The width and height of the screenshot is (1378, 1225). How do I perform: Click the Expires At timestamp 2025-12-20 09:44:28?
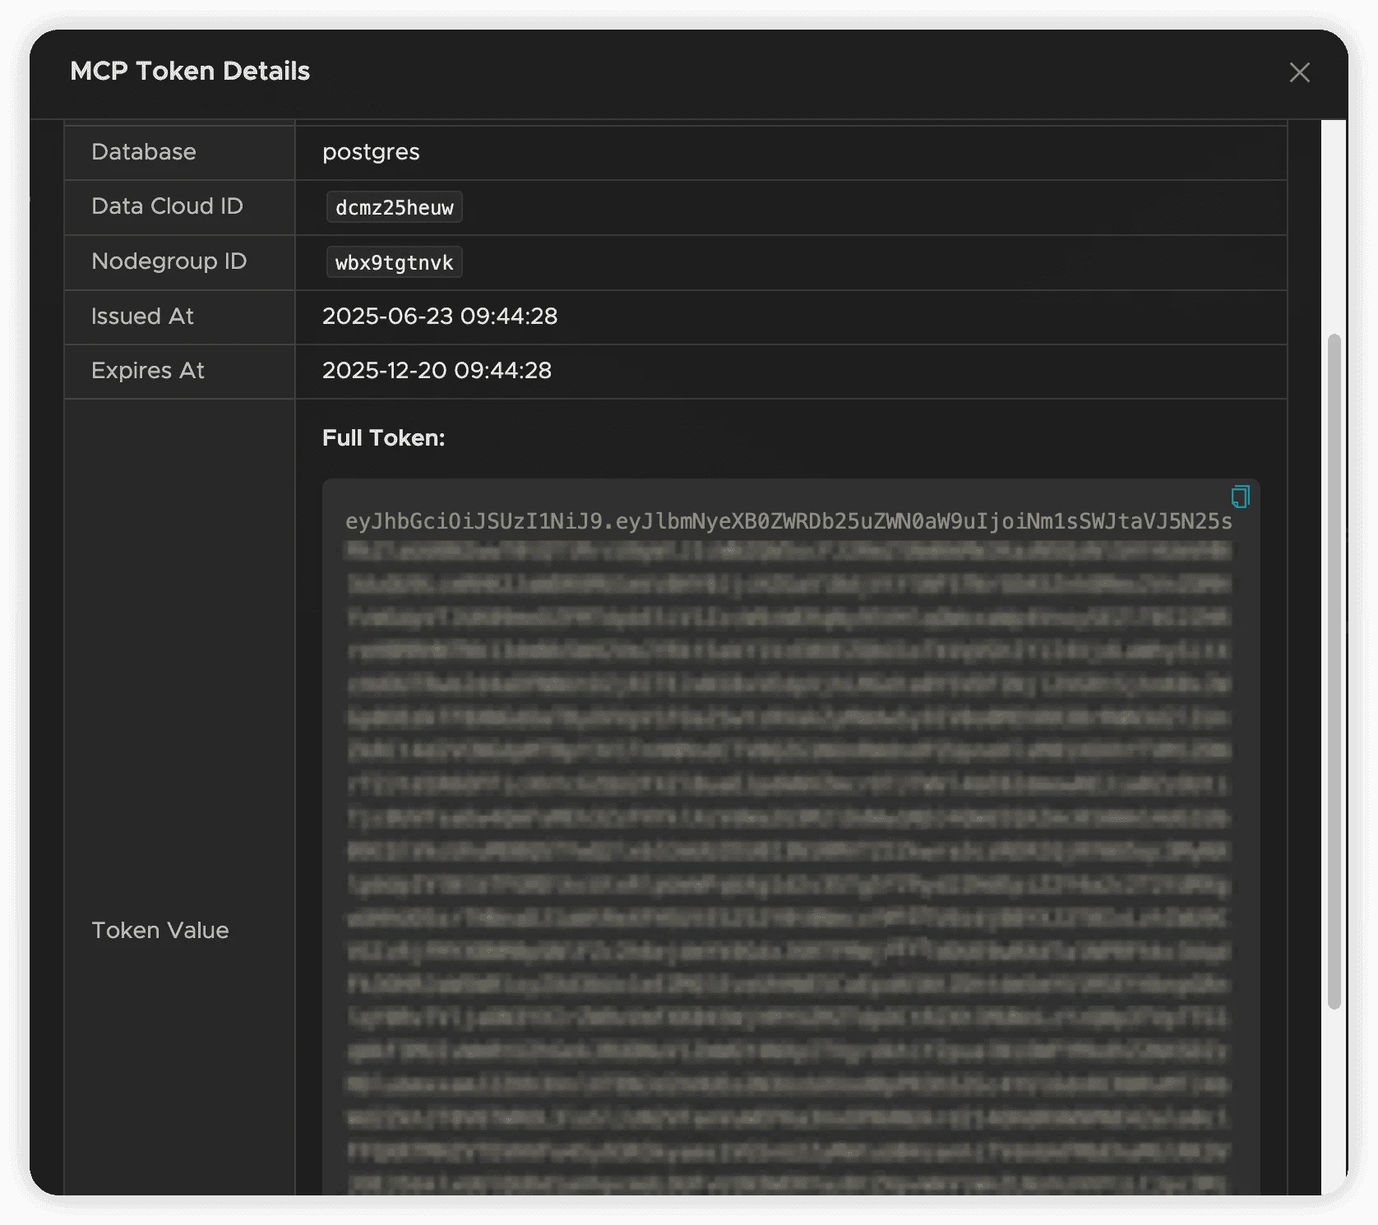click(437, 371)
